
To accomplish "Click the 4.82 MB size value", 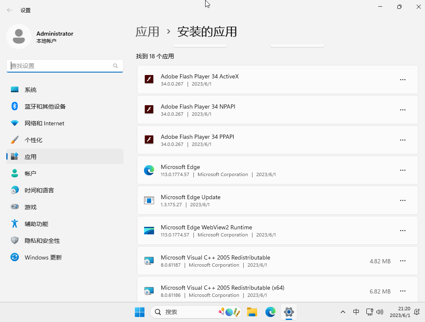I will pyautogui.click(x=380, y=261).
